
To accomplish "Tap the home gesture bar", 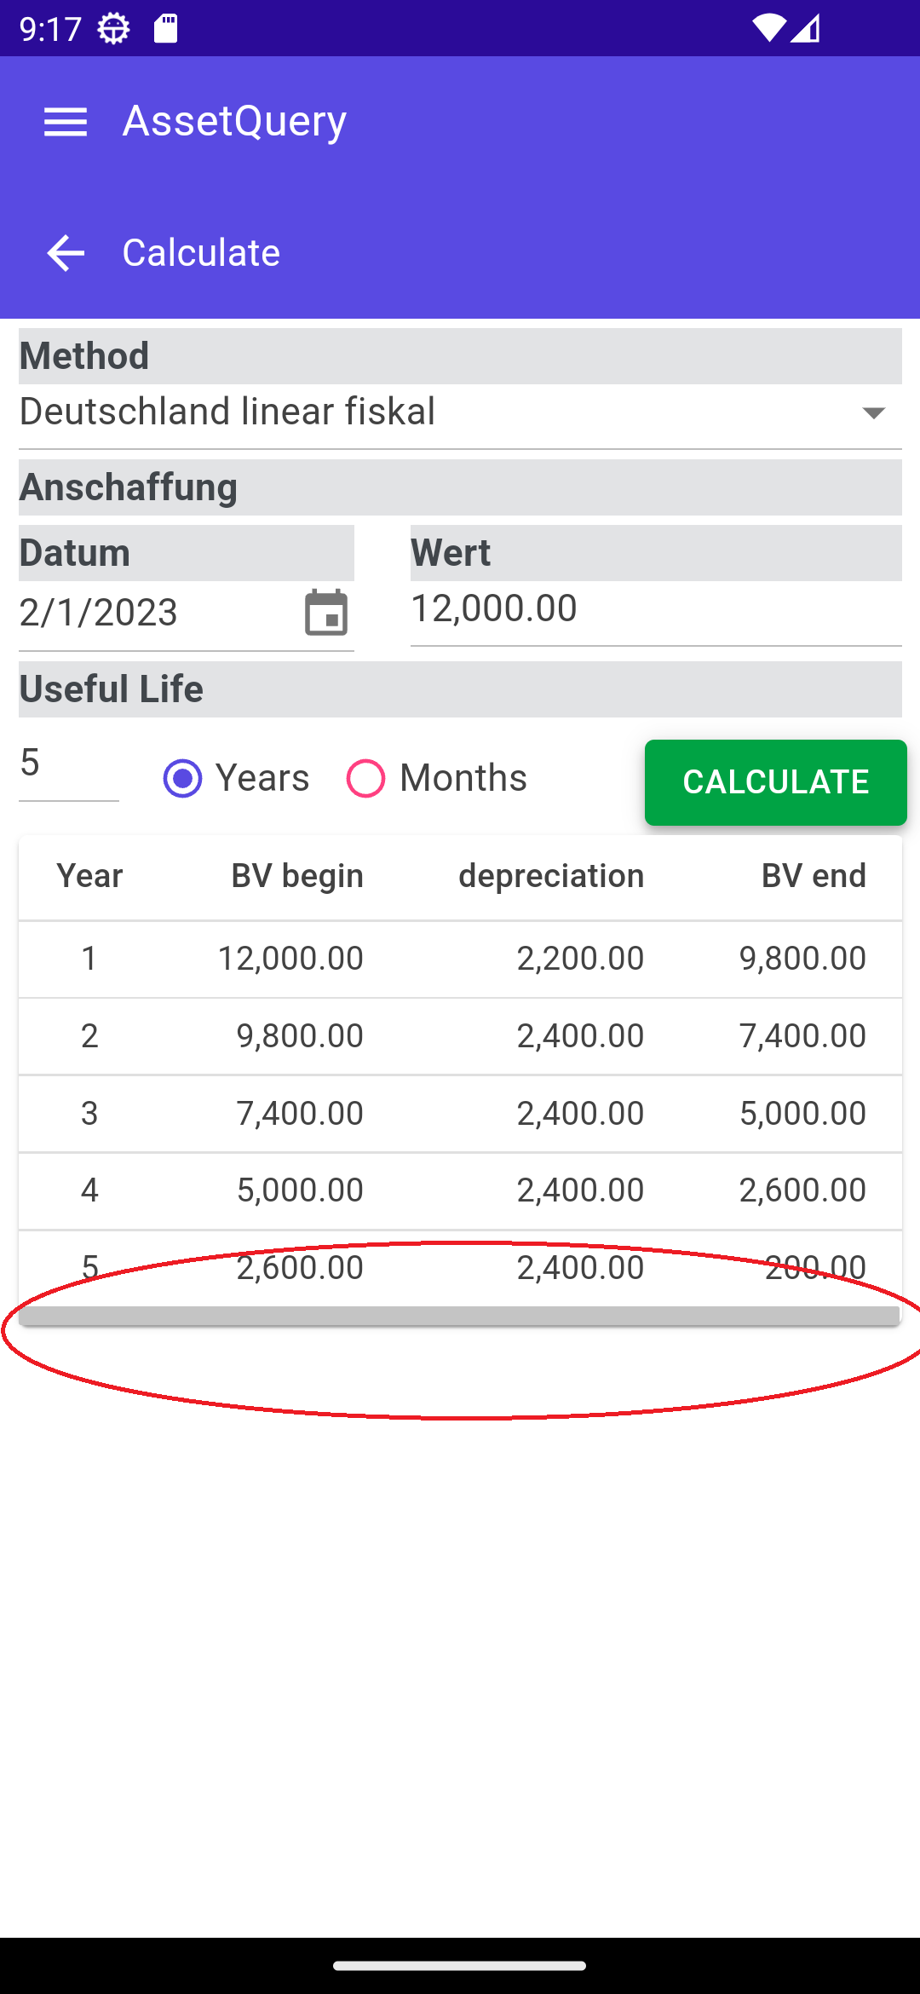I will (x=460, y=1966).
